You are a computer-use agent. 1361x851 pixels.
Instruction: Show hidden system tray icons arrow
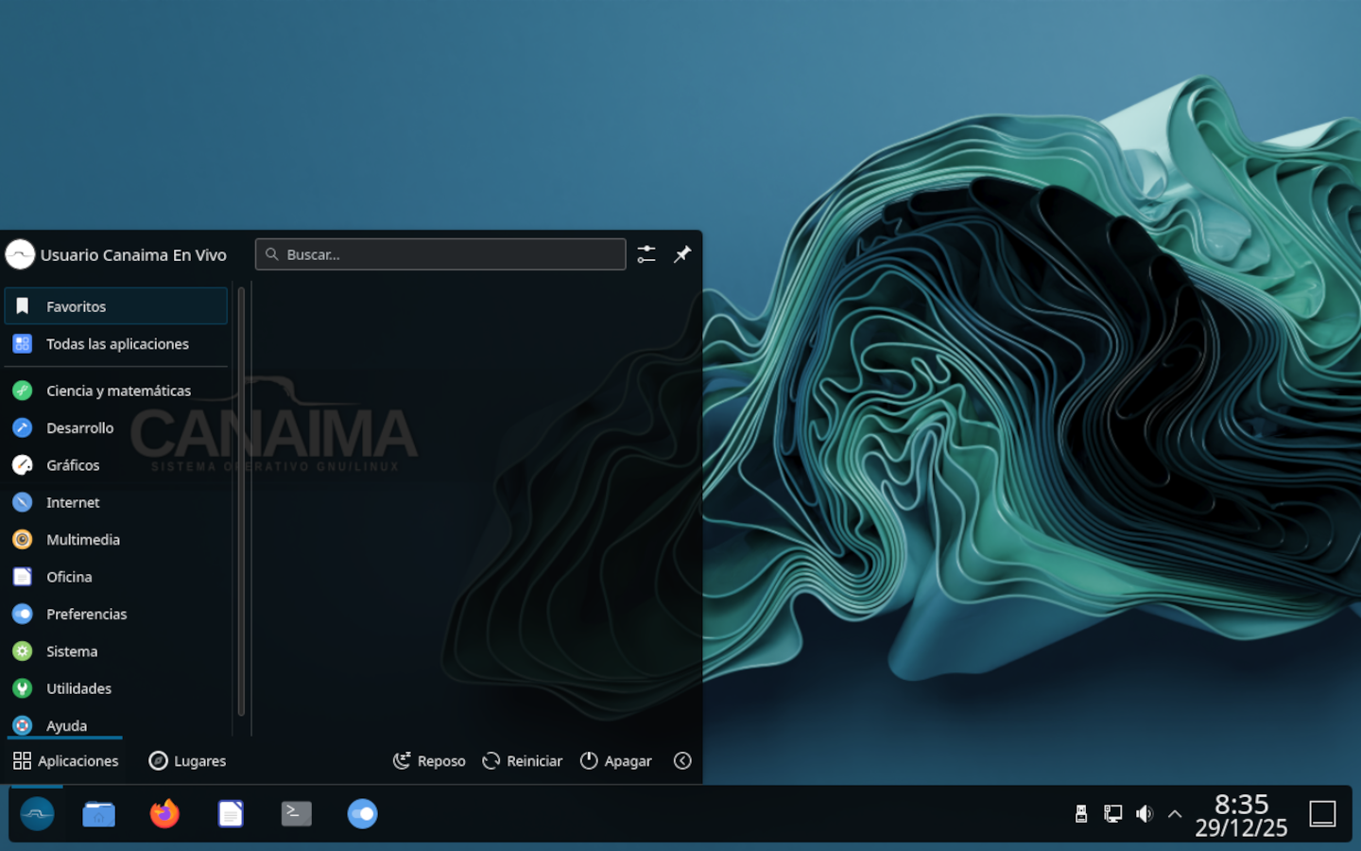(x=1175, y=813)
